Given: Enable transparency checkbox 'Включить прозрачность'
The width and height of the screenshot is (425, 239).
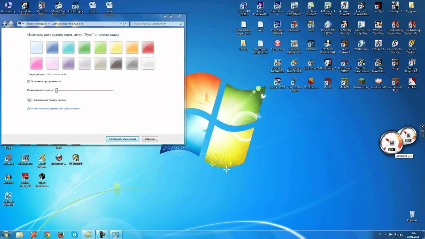Looking at the screenshot, I should point(29,81).
